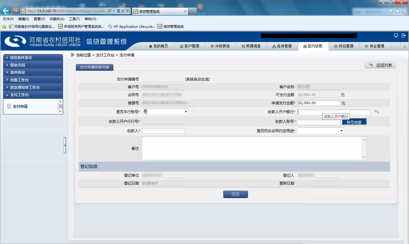Switch to 我的首页 tab
The height and width of the screenshot is (244, 409).
pyautogui.click(x=158, y=46)
